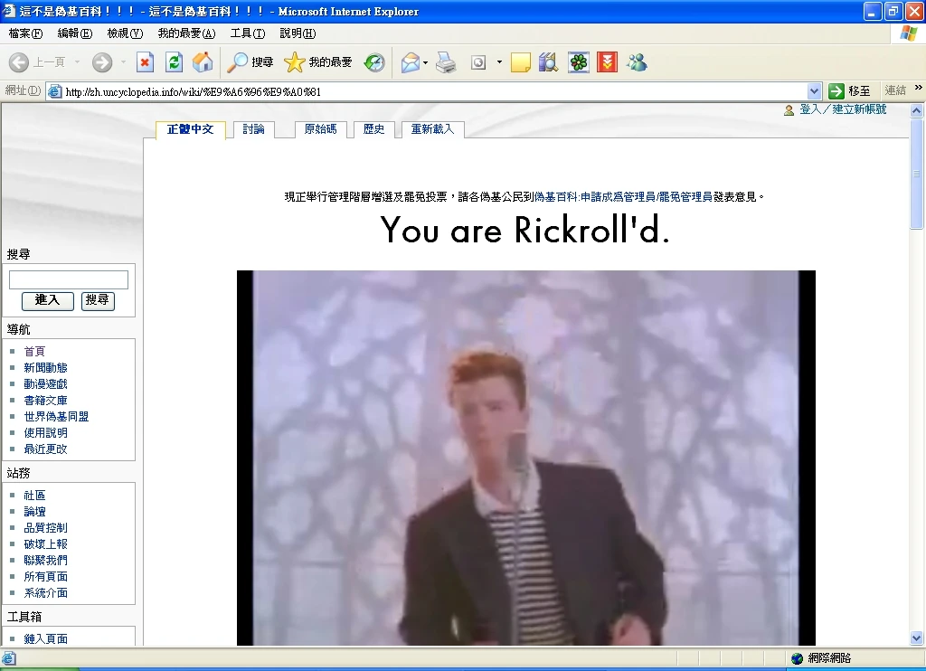This screenshot has height=671, width=926.
Task: Expand the Links (連結) toolbar chevron
Action: point(919,88)
